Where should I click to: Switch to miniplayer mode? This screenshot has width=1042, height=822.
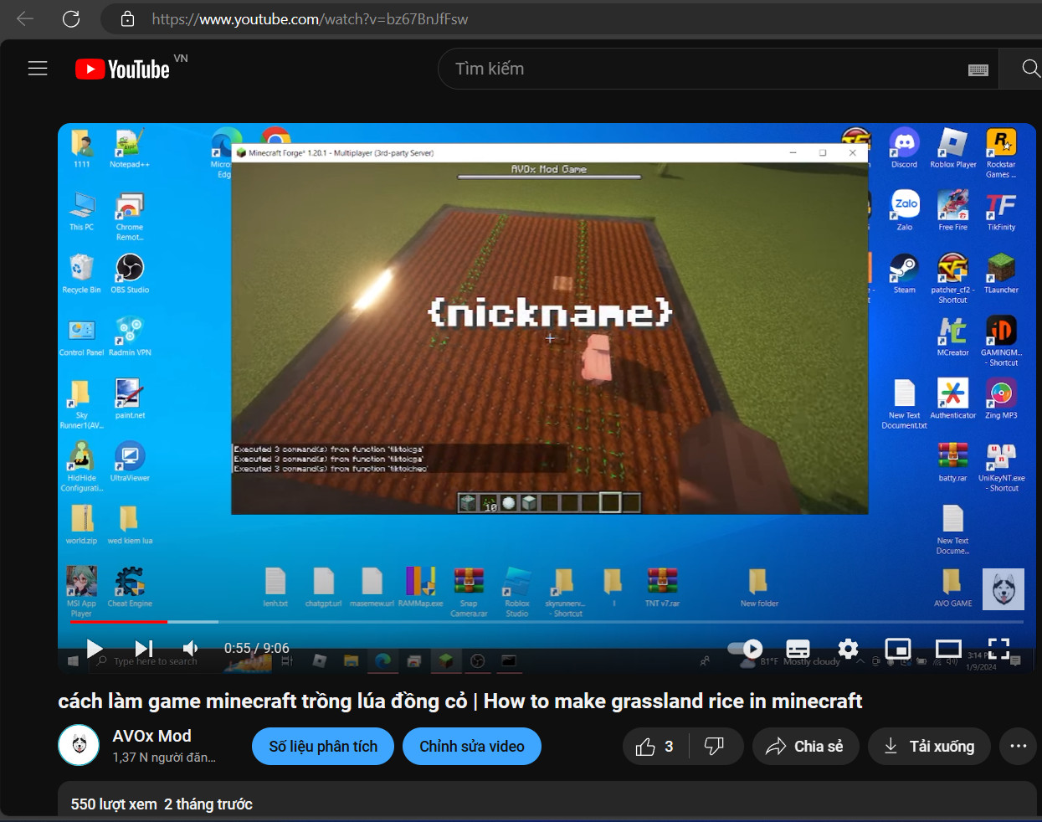tap(898, 649)
